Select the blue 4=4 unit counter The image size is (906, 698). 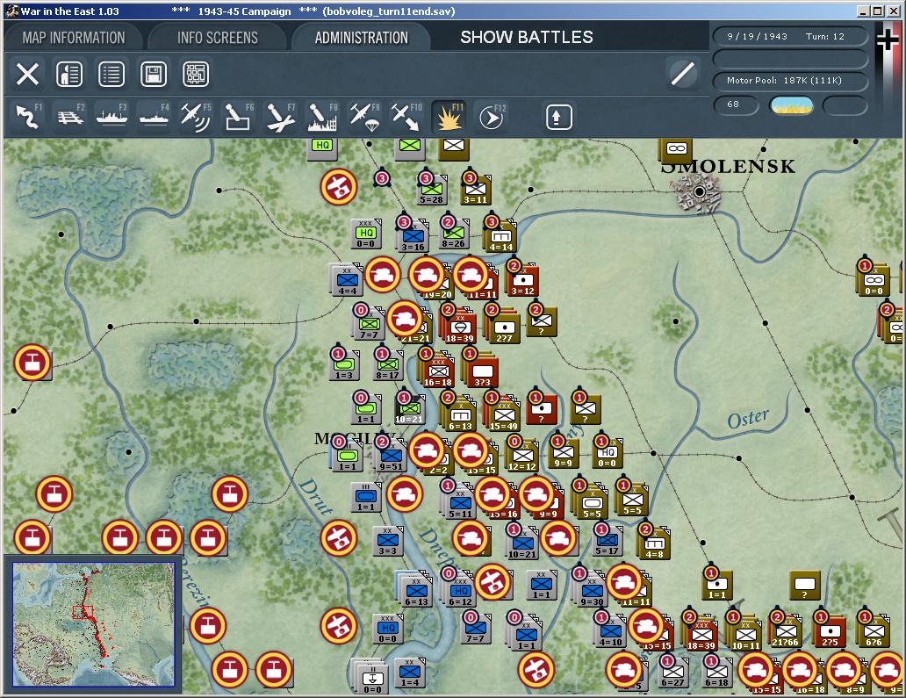coord(347,279)
